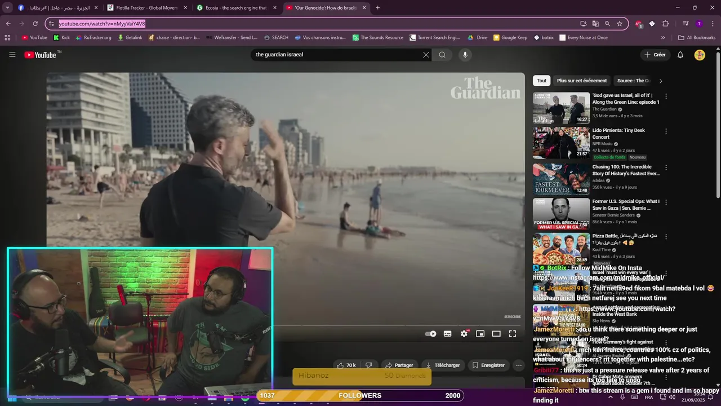
Task: Toggle theater mode in the player
Action: pos(496,334)
